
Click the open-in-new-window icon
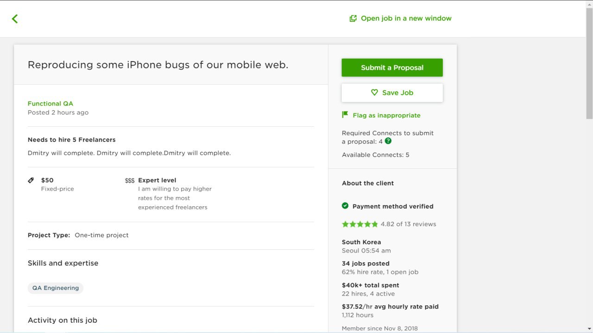tap(353, 18)
